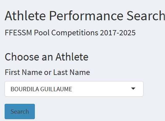Image resolution: width=165 pixels, height=121 pixels.
Task: Open the athlete selection combo box
Action: point(74,89)
